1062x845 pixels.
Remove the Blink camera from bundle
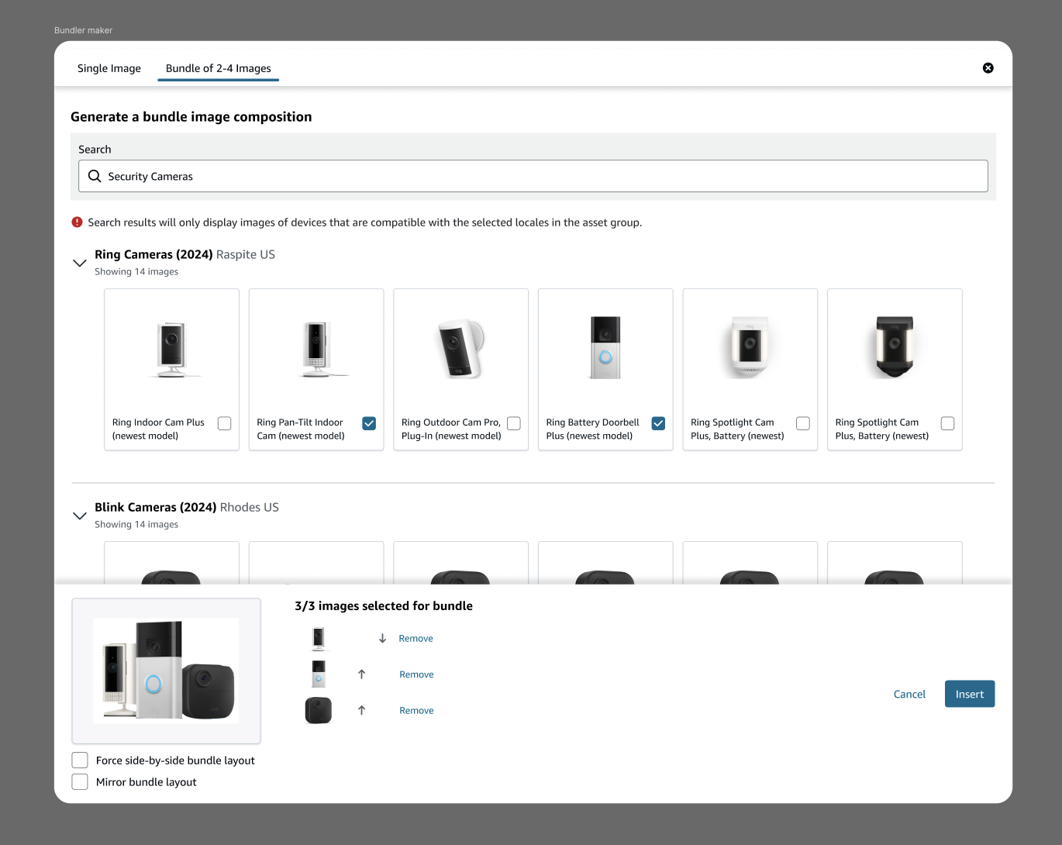(x=417, y=710)
